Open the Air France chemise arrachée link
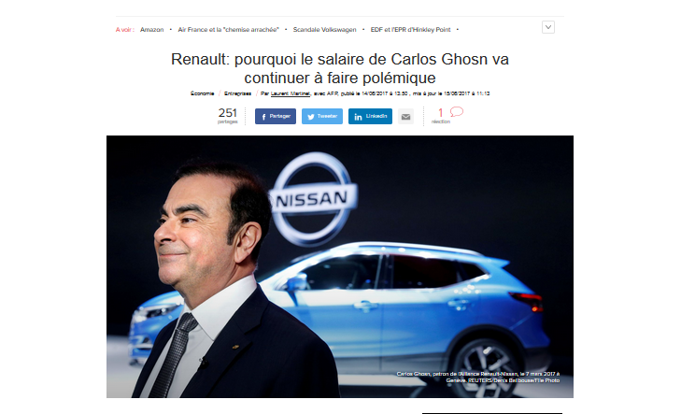681x414 pixels. point(229,30)
